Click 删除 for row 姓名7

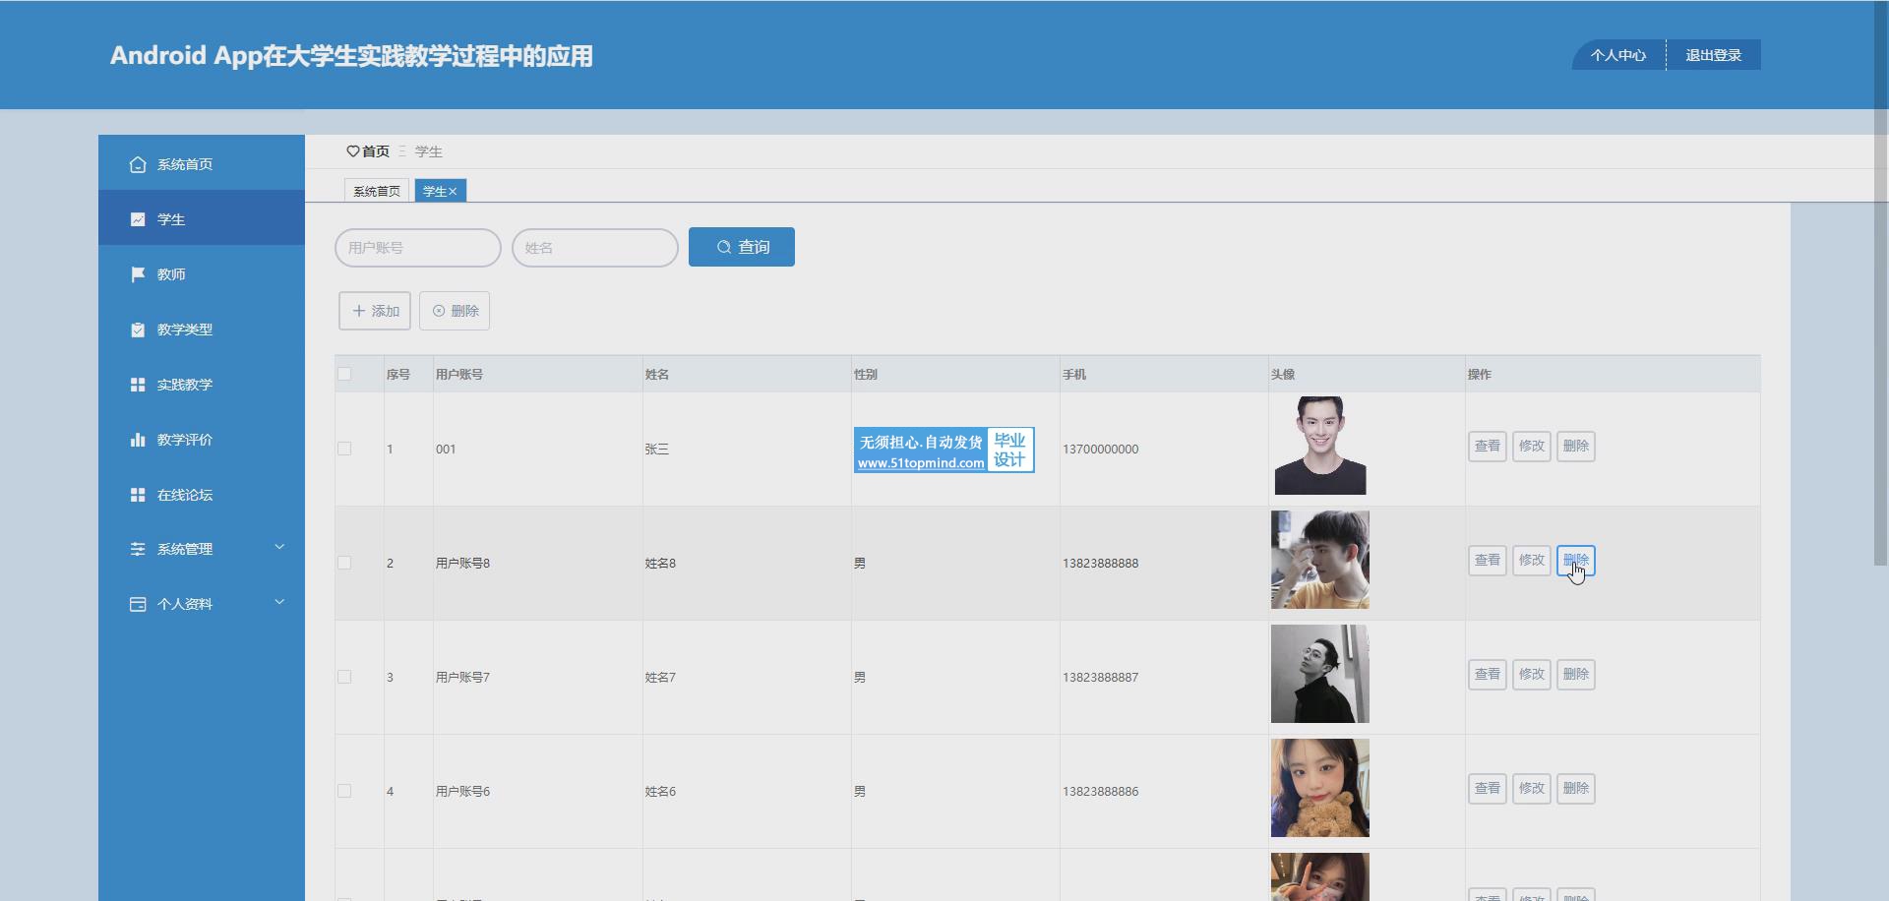coord(1576,675)
